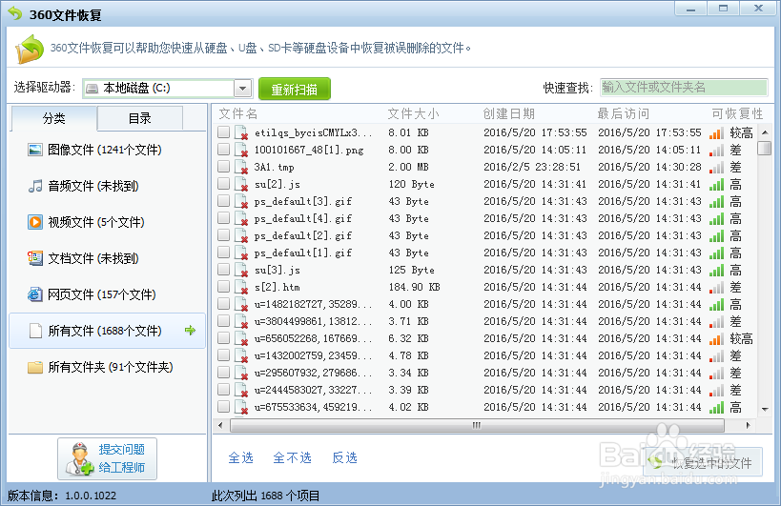
Task: Click the document files category icon
Action: pyautogui.click(x=35, y=258)
